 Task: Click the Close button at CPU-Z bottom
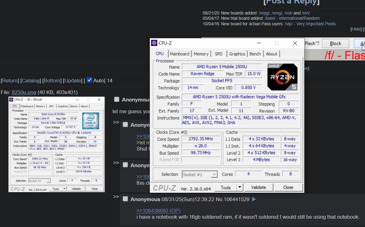click(288, 188)
